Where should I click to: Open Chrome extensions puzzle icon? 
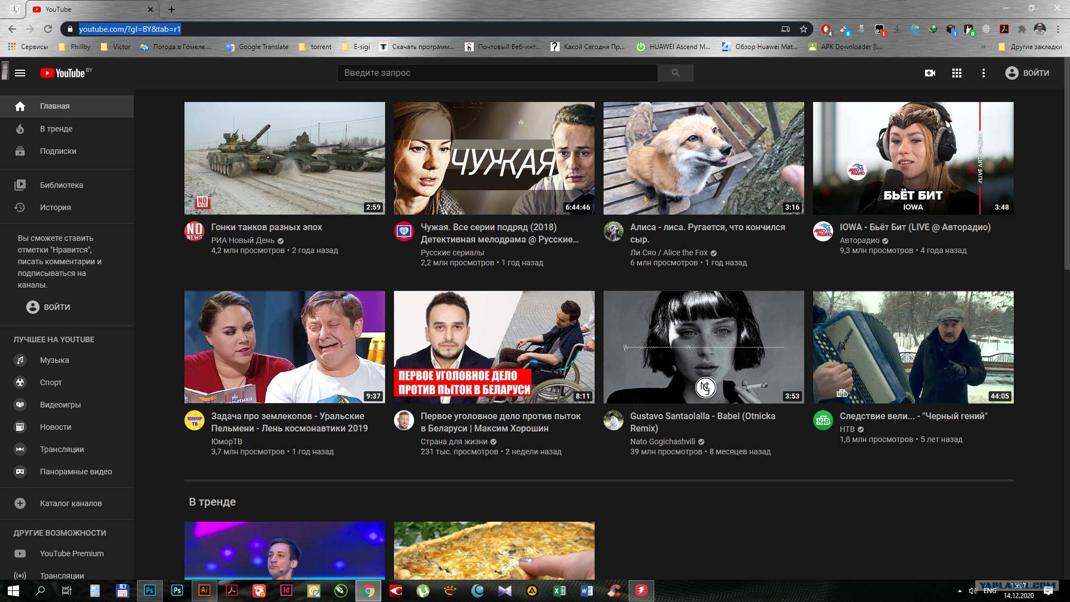1022,29
